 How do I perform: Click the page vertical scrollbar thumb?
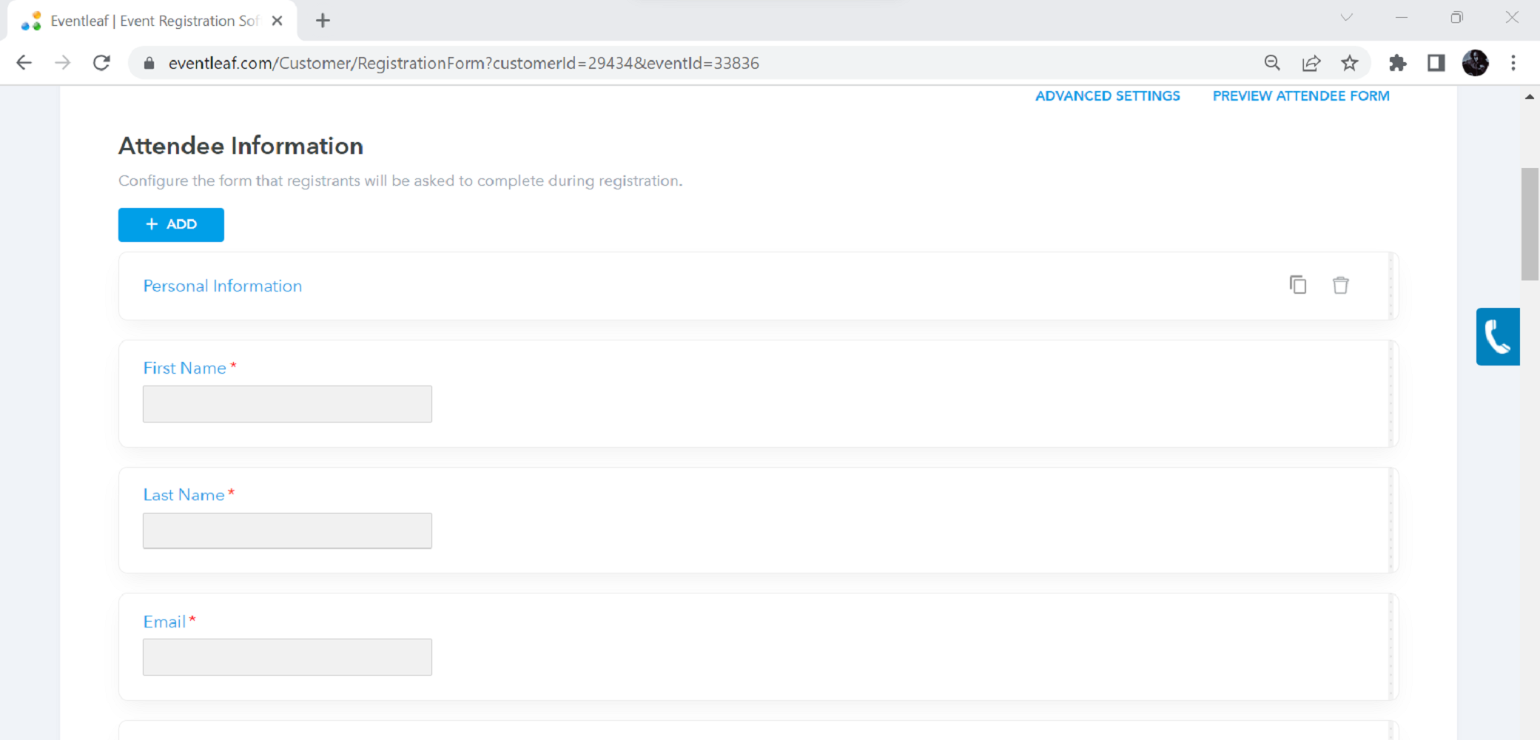1530,224
